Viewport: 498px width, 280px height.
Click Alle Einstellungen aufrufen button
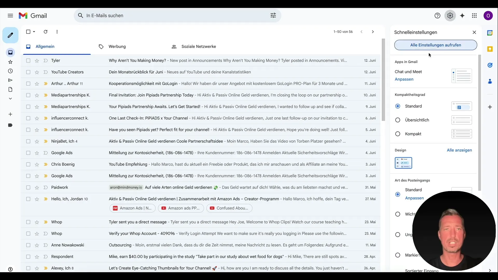pos(435,45)
